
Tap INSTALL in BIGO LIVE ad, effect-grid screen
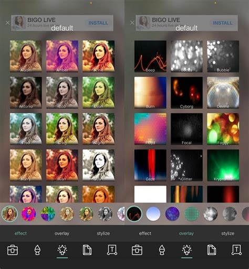point(98,23)
